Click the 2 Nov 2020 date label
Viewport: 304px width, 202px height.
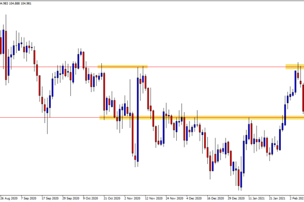click(x=133, y=198)
